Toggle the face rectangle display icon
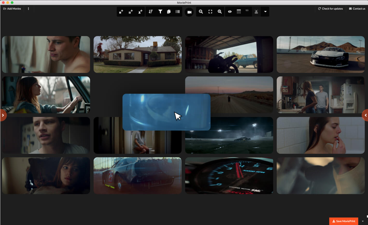The height and width of the screenshot is (225, 368). coord(256,12)
